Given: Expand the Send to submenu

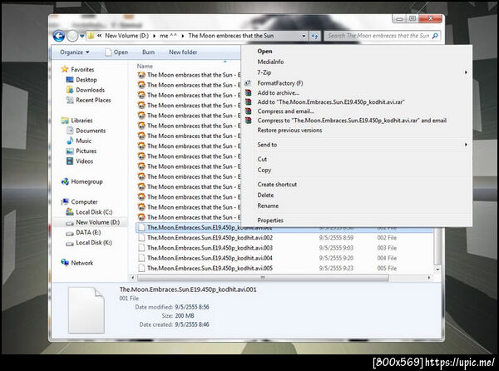Looking at the screenshot, I should (267, 145).
